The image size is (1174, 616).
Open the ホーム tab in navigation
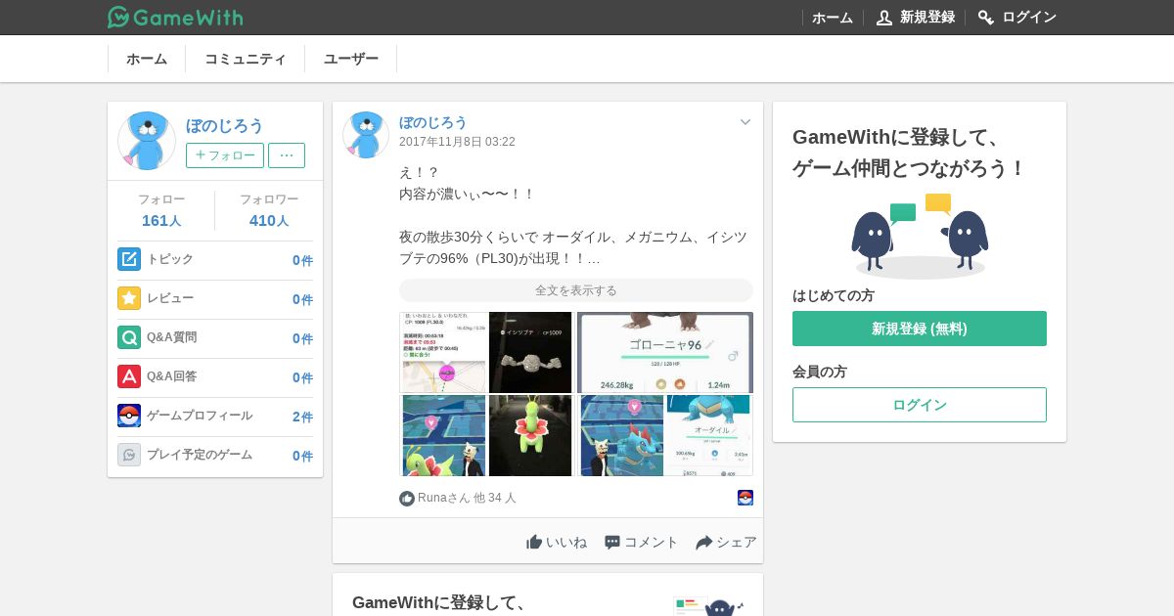[147, 59]
